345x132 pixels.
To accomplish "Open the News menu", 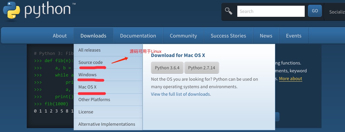I will (x=266, y=36).
